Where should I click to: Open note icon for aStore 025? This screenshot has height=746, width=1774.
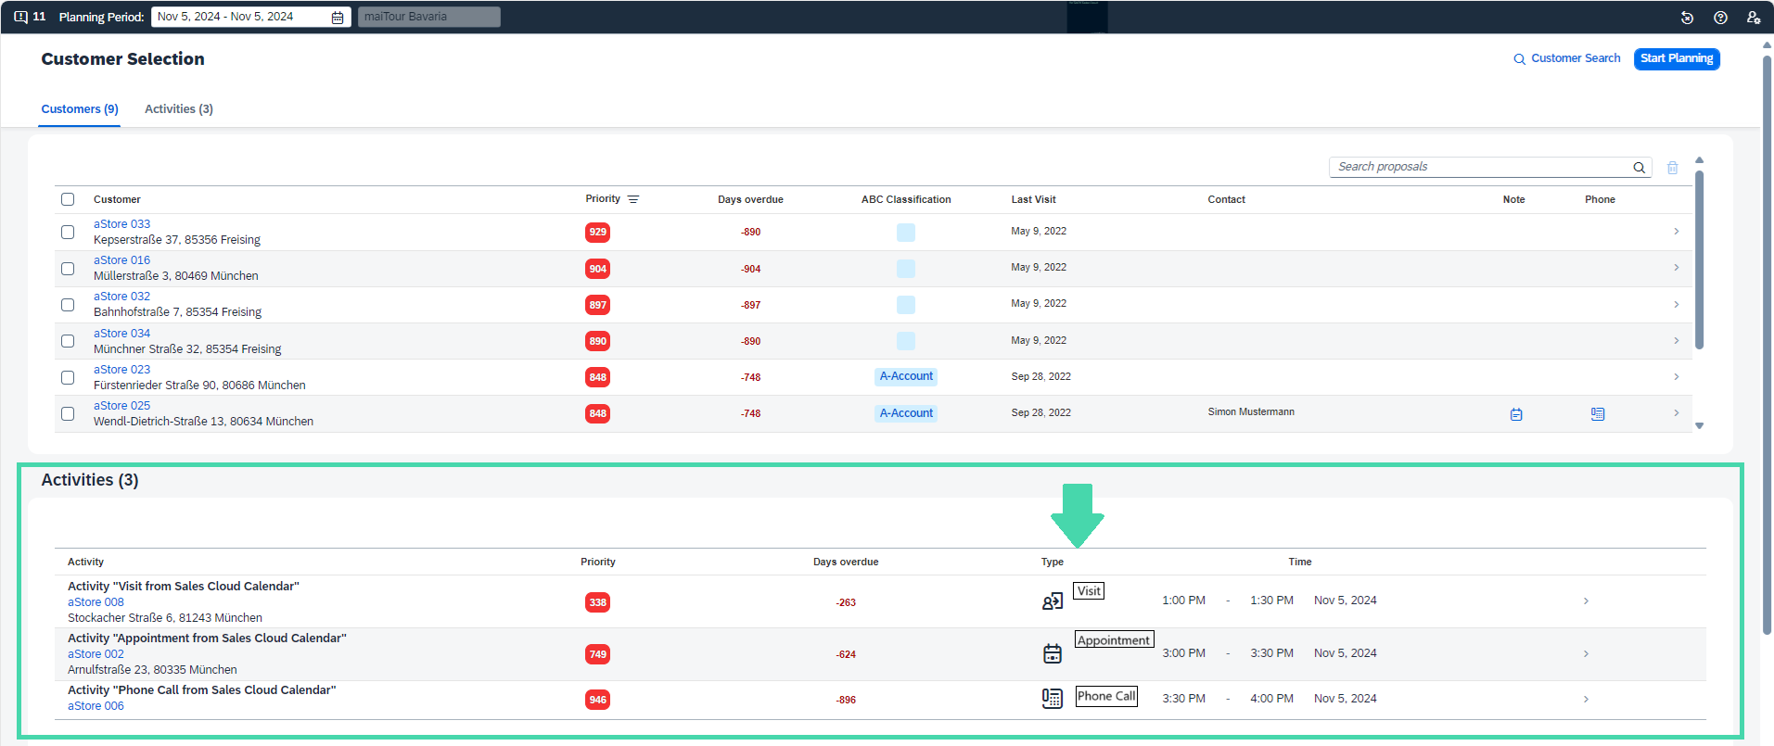[1516, 414]
